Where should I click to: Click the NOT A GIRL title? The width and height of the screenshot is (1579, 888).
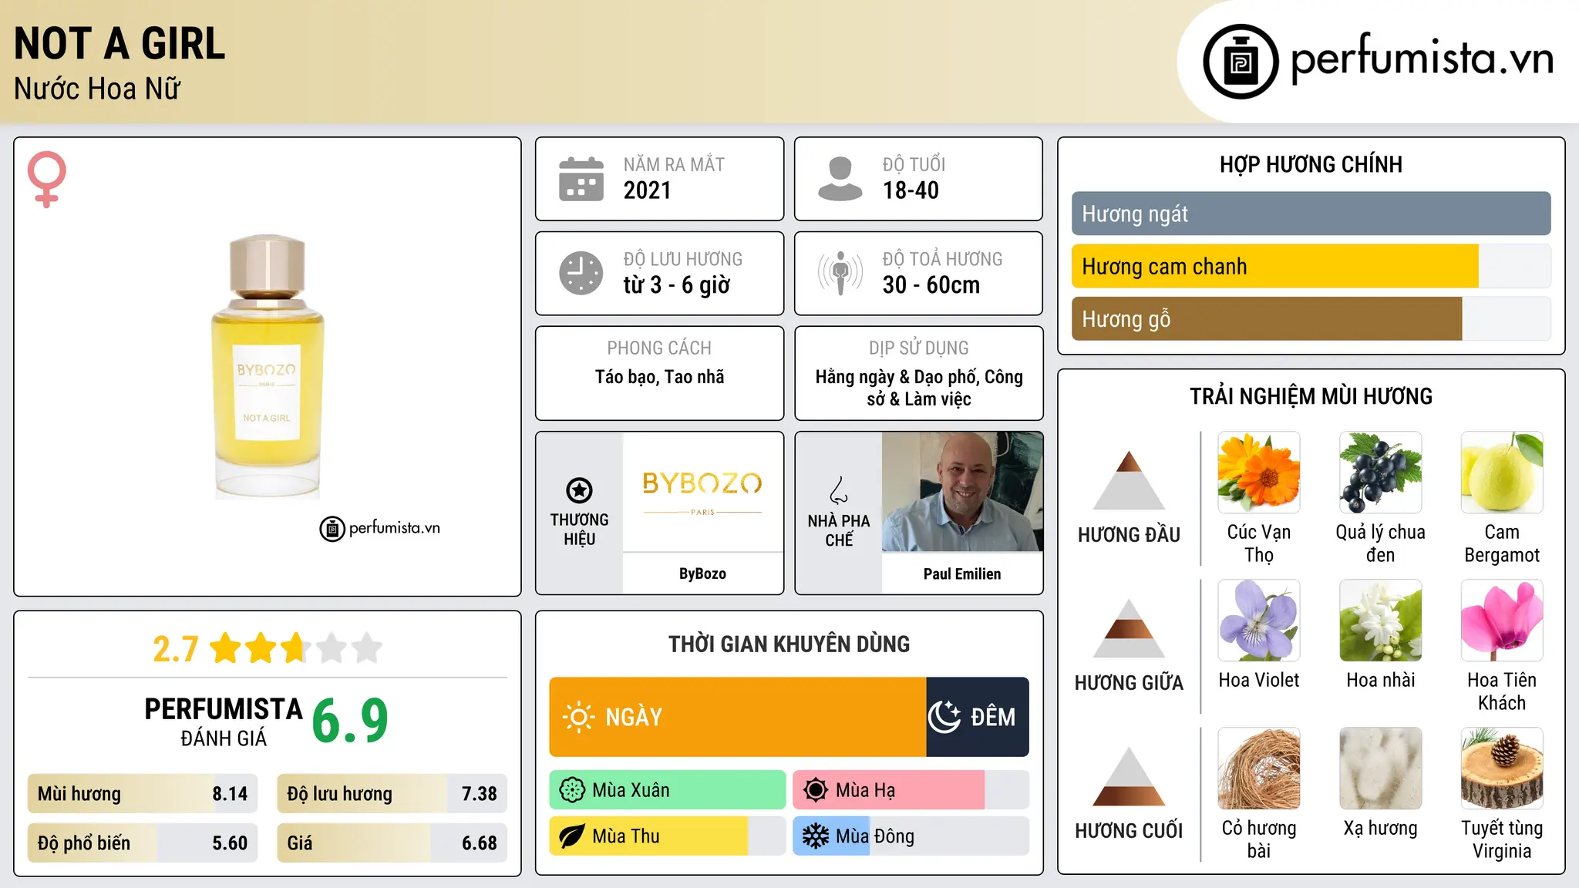point(120,43)
